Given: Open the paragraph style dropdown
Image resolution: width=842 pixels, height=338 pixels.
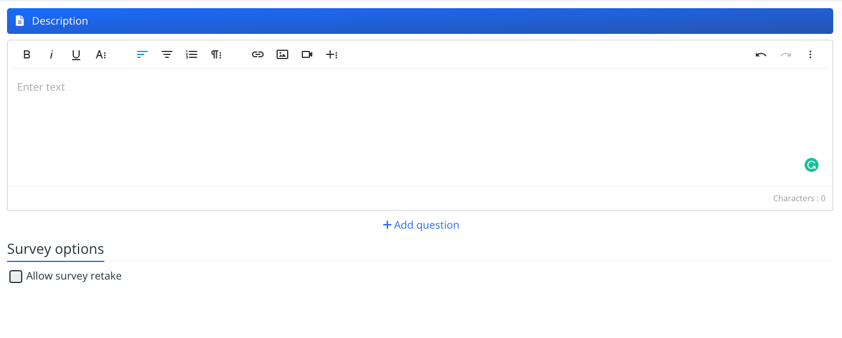Looking at the screenshot, I should coord(216,54).
